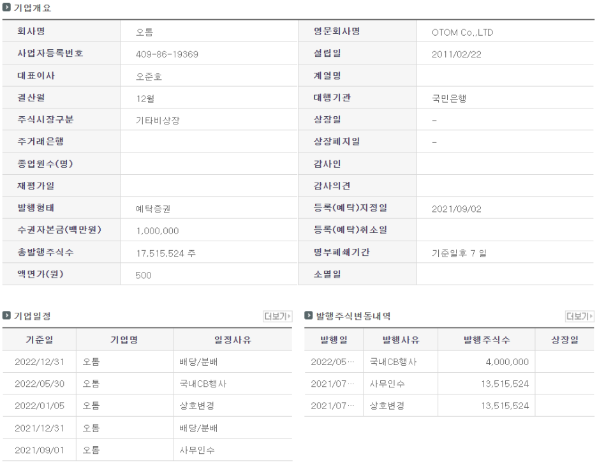Open 더보기 for 기업일정 section
597x464 pixels.
(277, 316)
